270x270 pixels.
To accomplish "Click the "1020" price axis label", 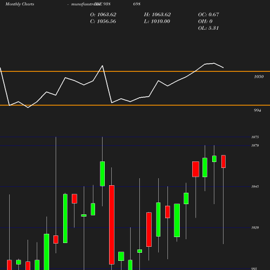I will pyautogui.click(x=255, y=228).
